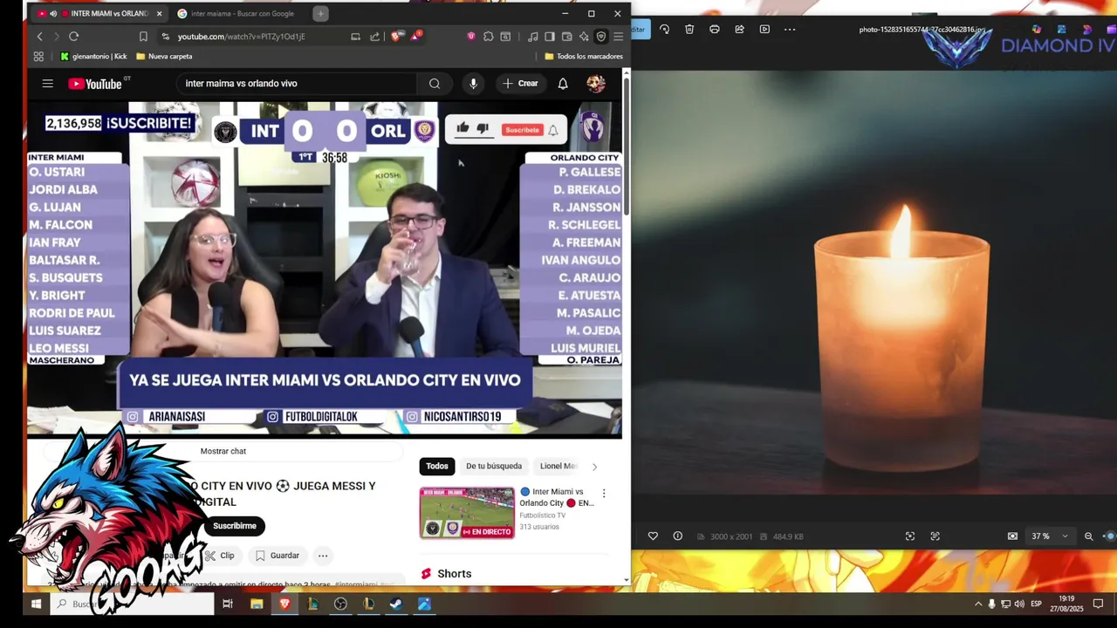Open a new browser tab
Screen dimensions: 1117x628
[x=320, y=14]
